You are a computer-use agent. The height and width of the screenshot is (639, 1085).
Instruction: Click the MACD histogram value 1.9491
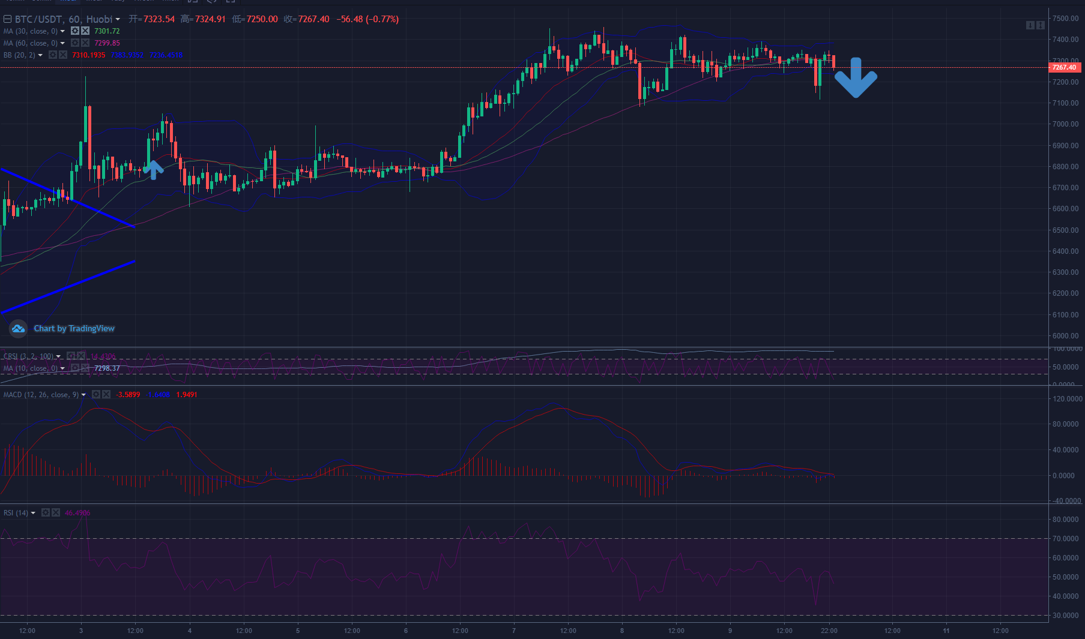tap(187, 395)
